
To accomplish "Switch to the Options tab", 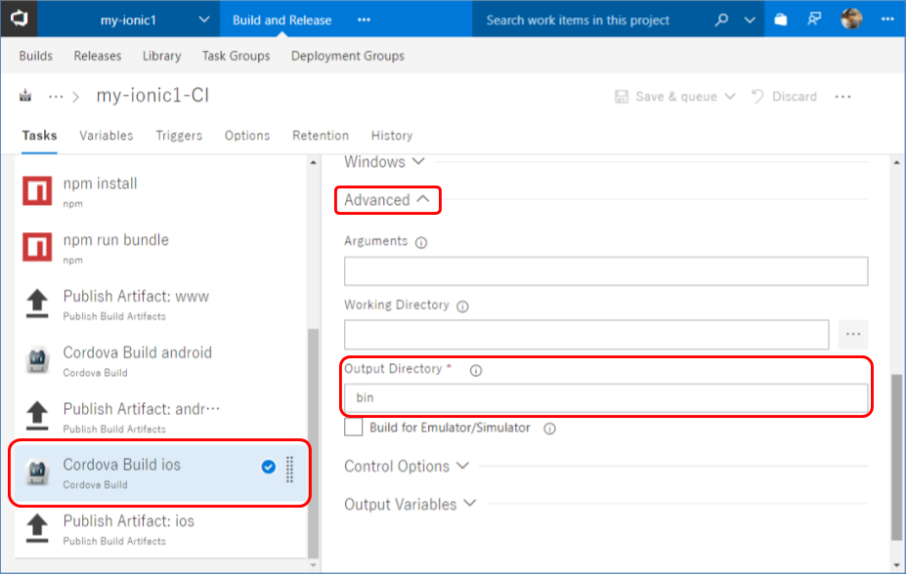I will tap(247, 136).
